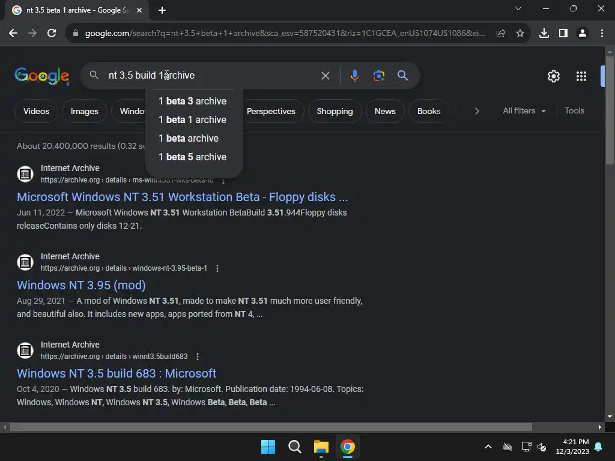Open the taskbar clock and date
This screenshot has height=461, width=615.
(572, 447)
